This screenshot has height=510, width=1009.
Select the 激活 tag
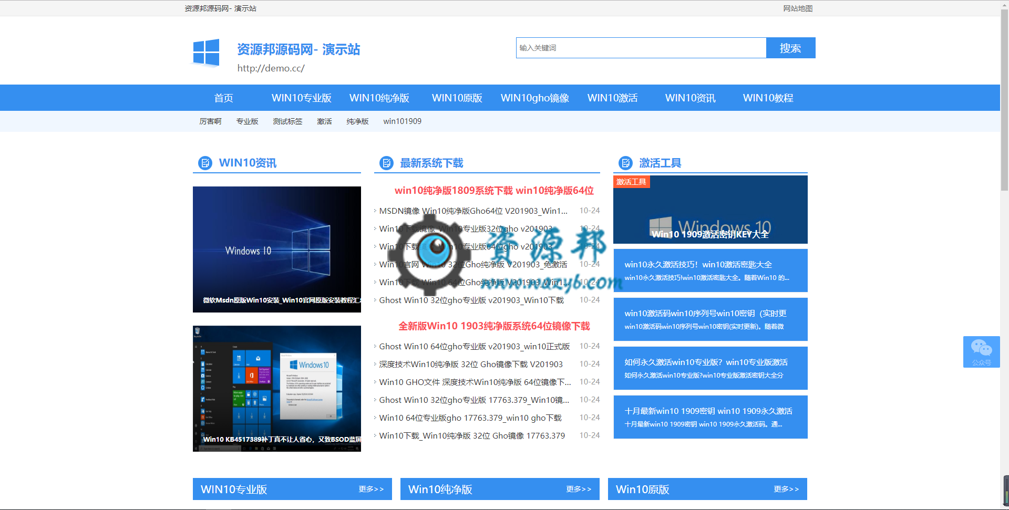pyautogui.click(x=324, y=121)
